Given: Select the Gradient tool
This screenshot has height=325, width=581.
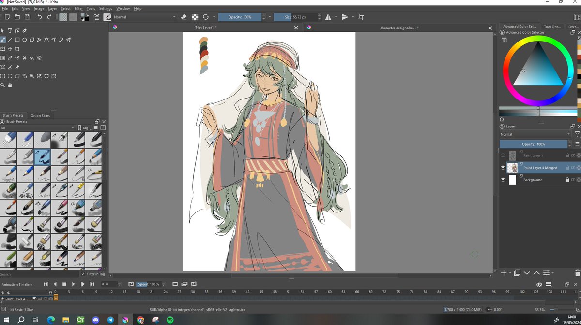Looking at the screenshot, I should point(3,58).
